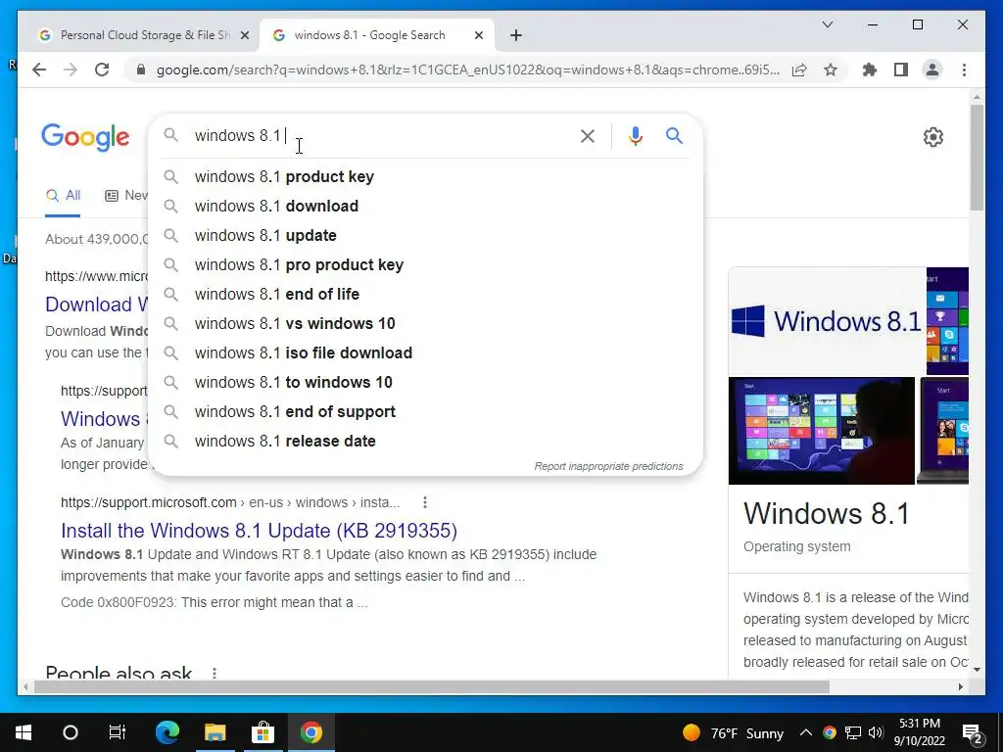
Task: Open the volume speaker control
Action: point(876,732)
